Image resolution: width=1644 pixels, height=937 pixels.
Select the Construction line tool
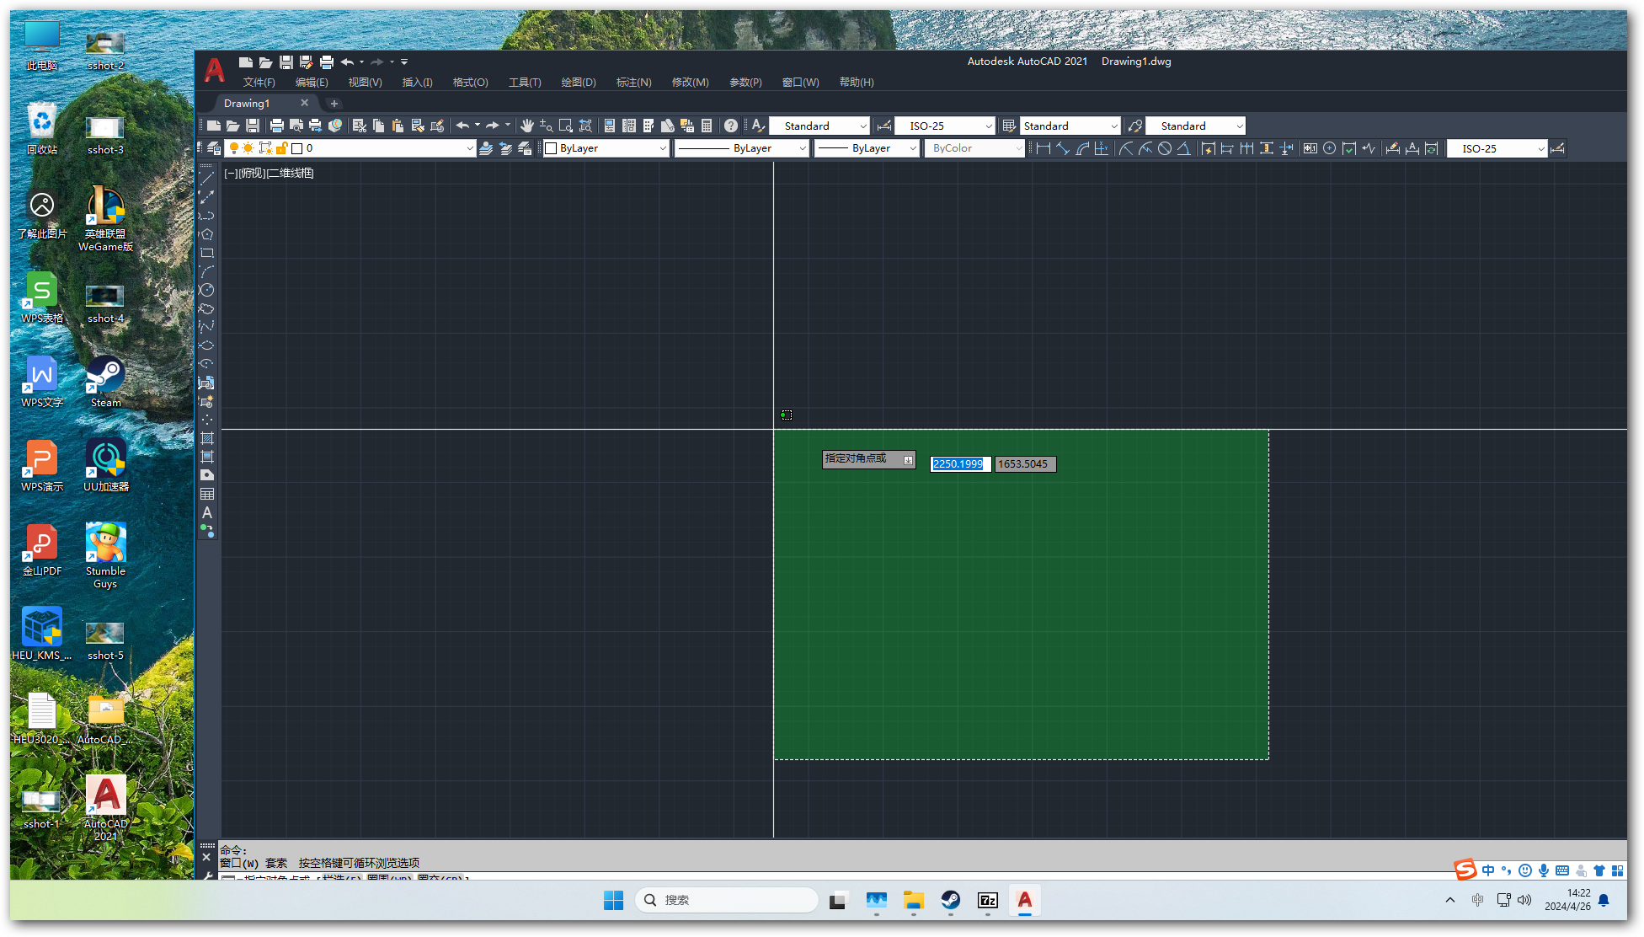tap(206, 196)
